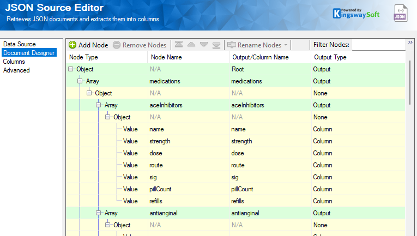The height and width of the screenshot is (236, 417).
Task: Click Output type of antianginal row
Action: point(358,213)
